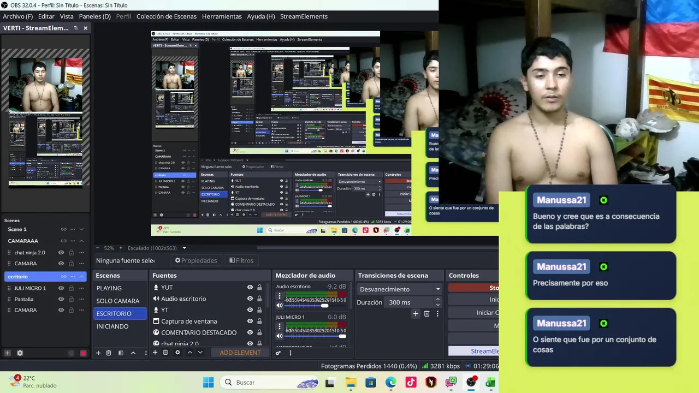Switch to the SOLO CAMARA scene
Screen dimensions: 699x393
point(120,301)
